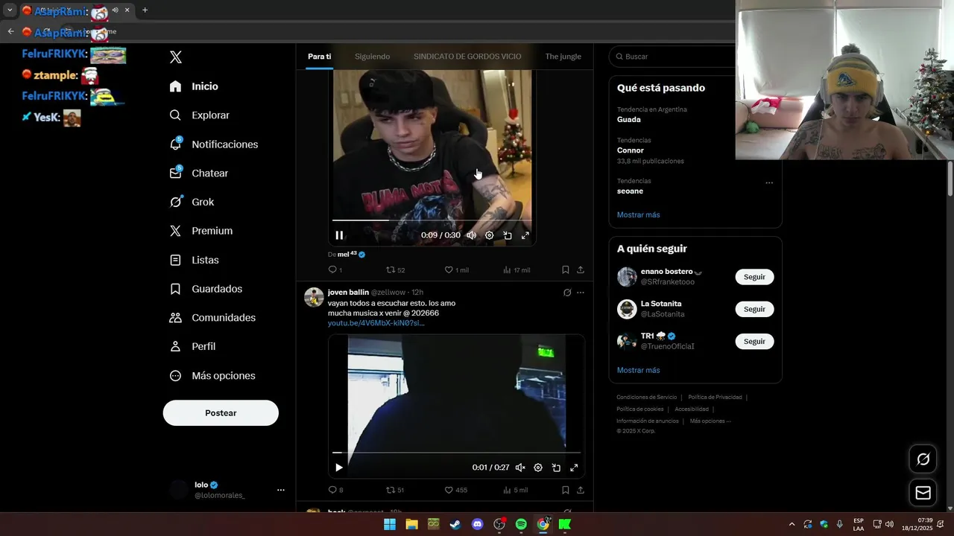
Task: Reply to post with 8 comments
Action: point(335,490)
